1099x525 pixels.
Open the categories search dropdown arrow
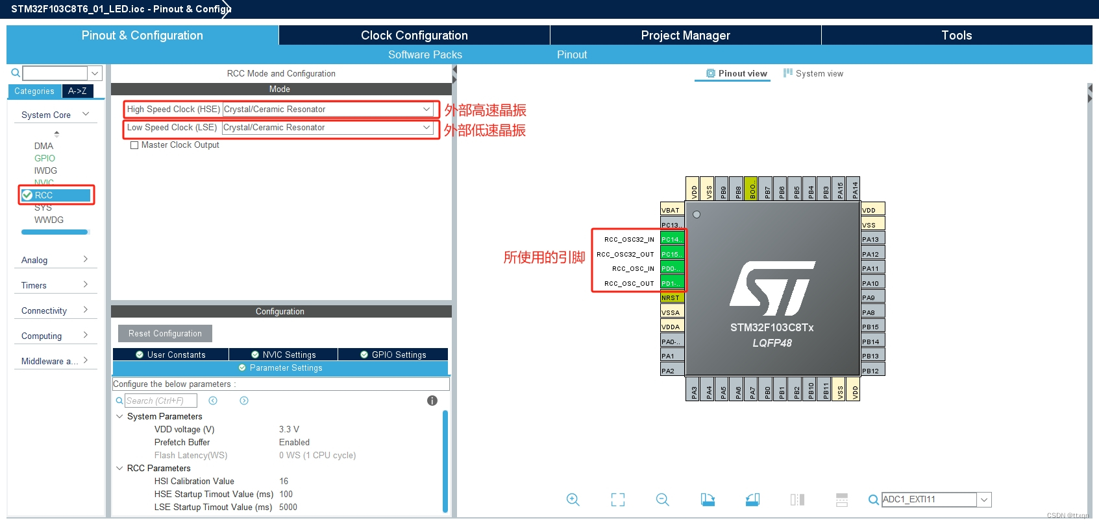95,73
